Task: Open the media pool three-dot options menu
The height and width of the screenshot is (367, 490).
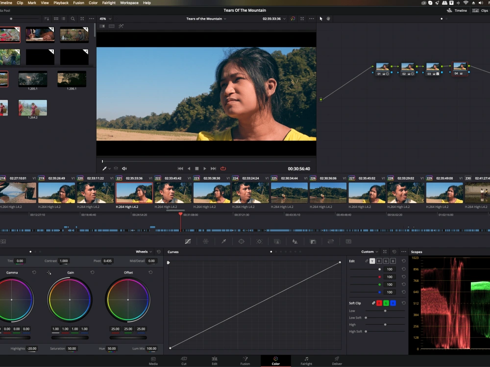Action: [92, 19]
